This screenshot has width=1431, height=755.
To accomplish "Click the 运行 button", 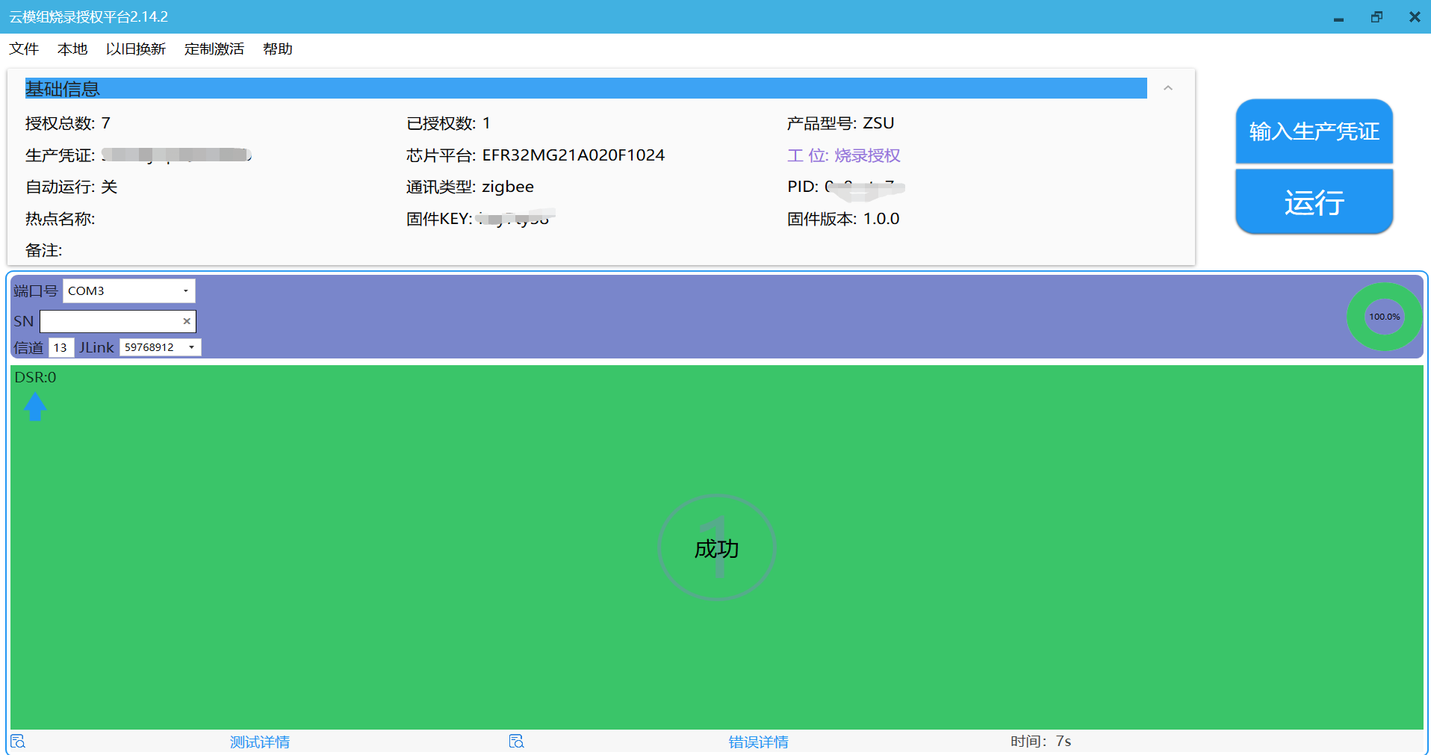I will pos(1314,202).
